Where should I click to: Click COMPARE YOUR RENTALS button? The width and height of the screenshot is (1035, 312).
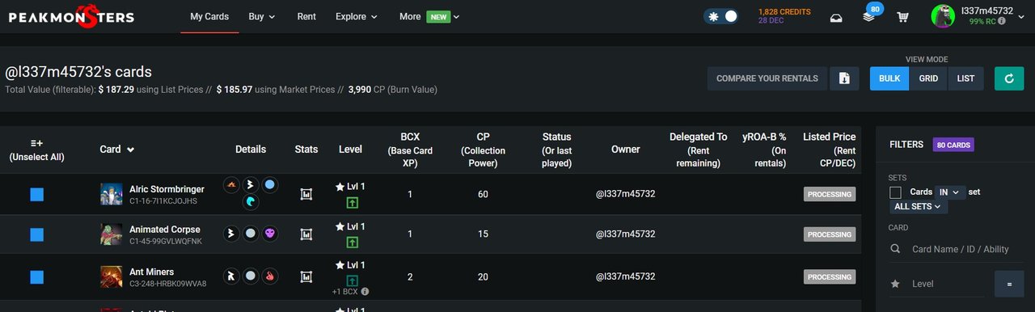(767, 78)
